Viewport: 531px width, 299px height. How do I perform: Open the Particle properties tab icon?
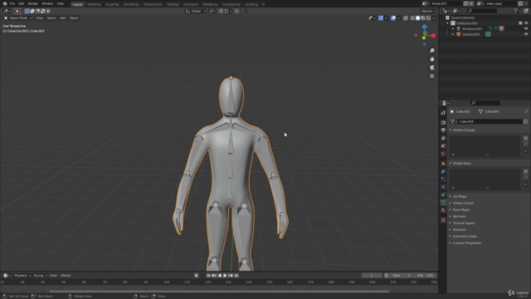pos(443,179)
